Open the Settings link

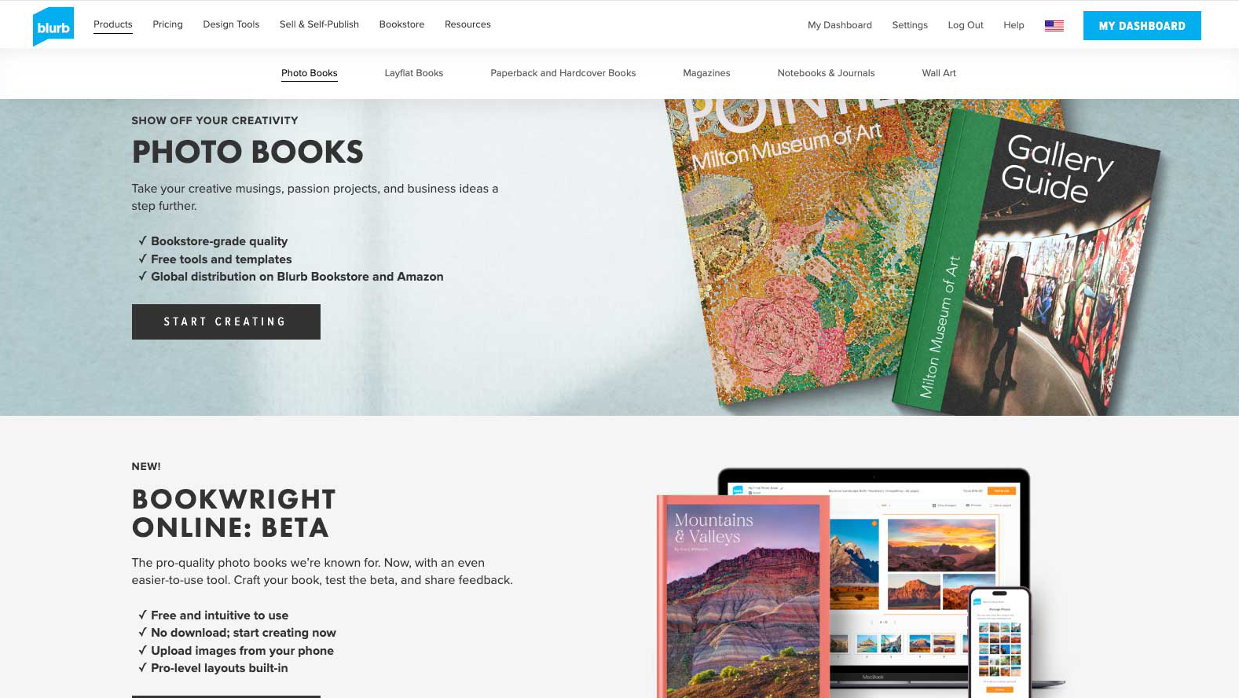910,25
